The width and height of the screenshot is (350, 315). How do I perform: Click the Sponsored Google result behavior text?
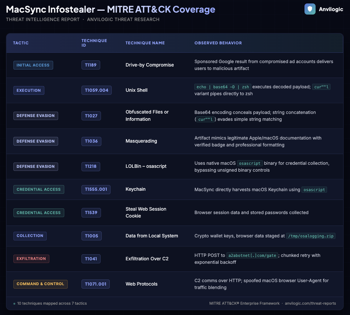click(x=264, y=65)
